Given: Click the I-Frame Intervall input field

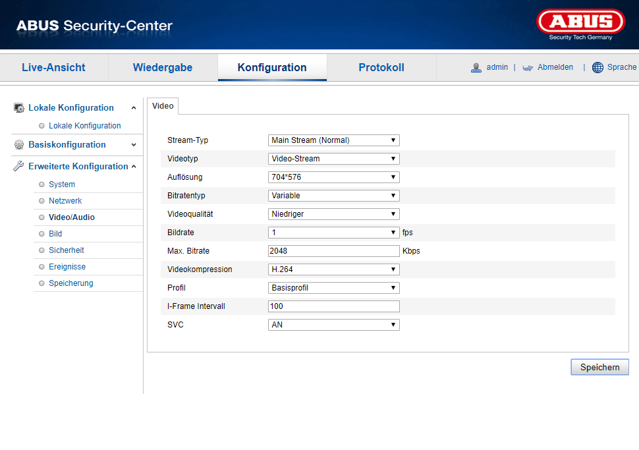Looking at the screenshot, I should [333, 306].
